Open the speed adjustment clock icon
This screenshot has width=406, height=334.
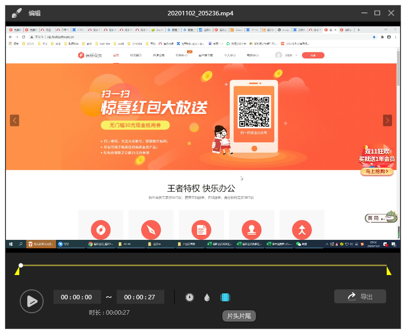pos(190,297)
